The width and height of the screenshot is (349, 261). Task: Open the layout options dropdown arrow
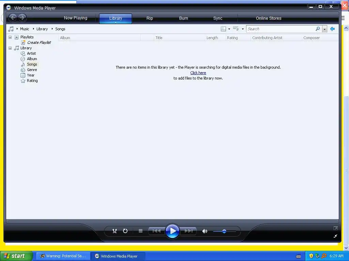(229, 29)
